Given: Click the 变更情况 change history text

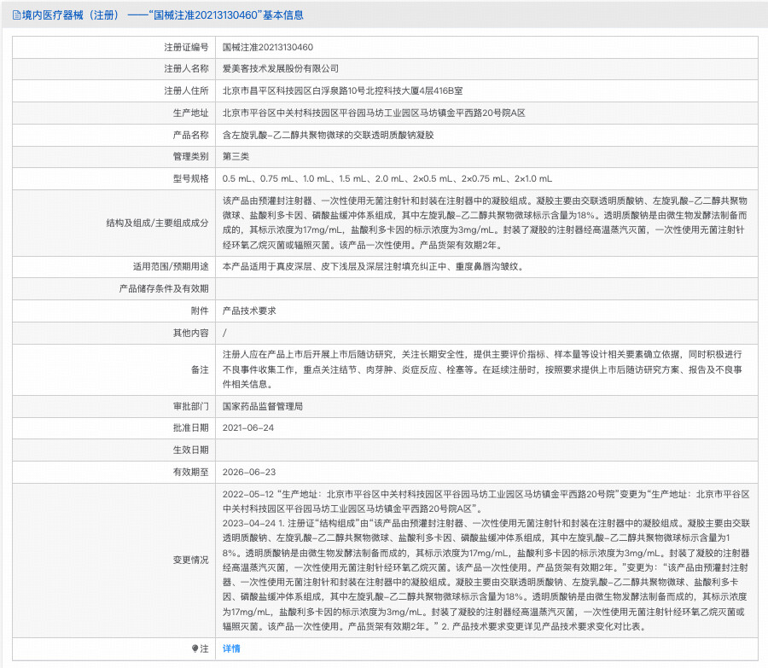Looking at the screenshot, I should [486, 560].
